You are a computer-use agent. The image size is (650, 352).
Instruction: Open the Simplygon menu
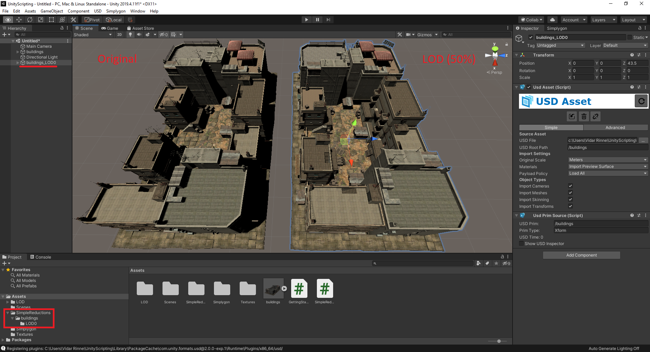pos(115,11)
